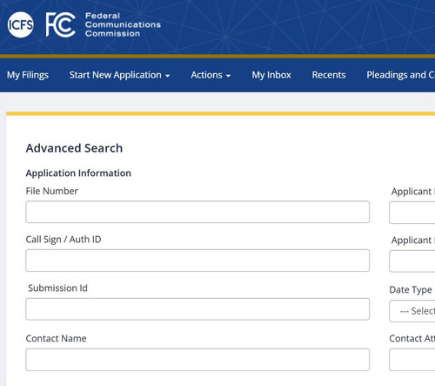Click the Advanced Search heading
This screenshot has height=386, width=435.
74,148
